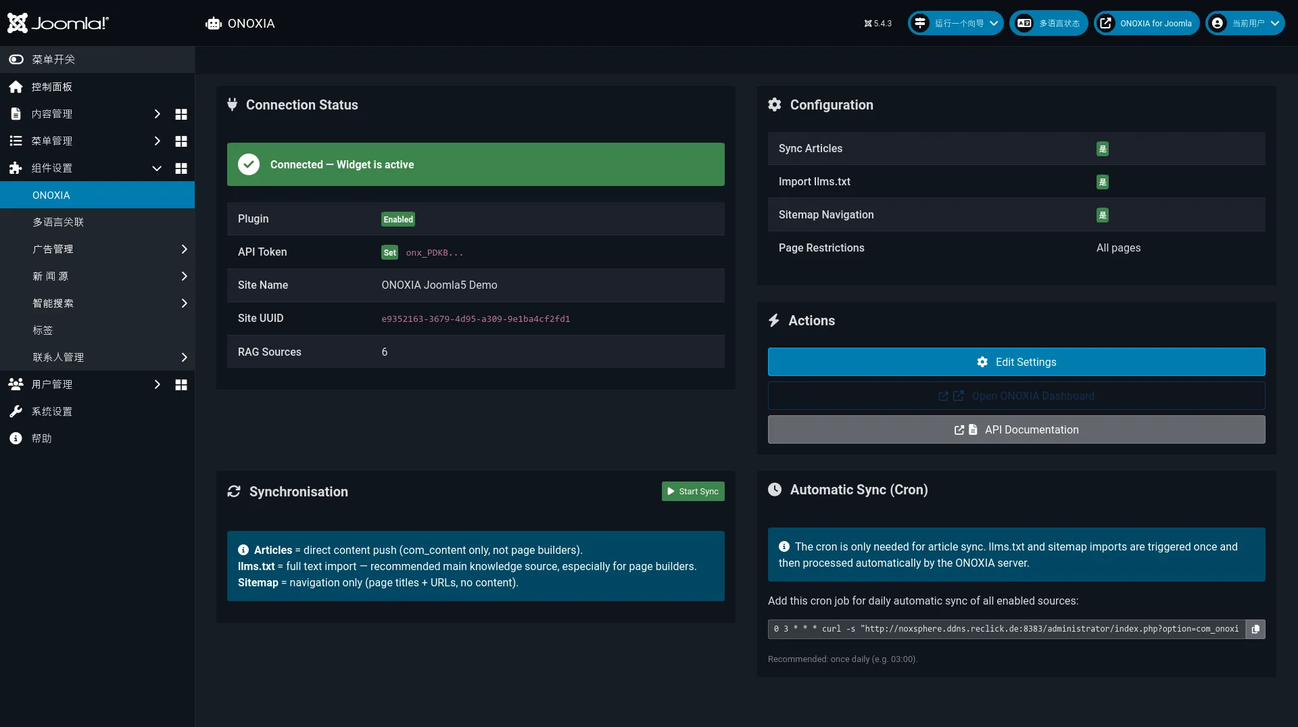Open the current user menu dropdown
The width and height of the screenshot is (1298, 727).
tap(1245, 23)
